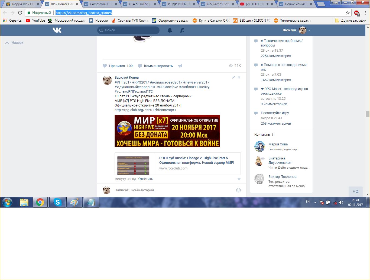The image size is (370, 280).
Task: Click the browser vertical scrollbar thumb
Action: point(368,114)
